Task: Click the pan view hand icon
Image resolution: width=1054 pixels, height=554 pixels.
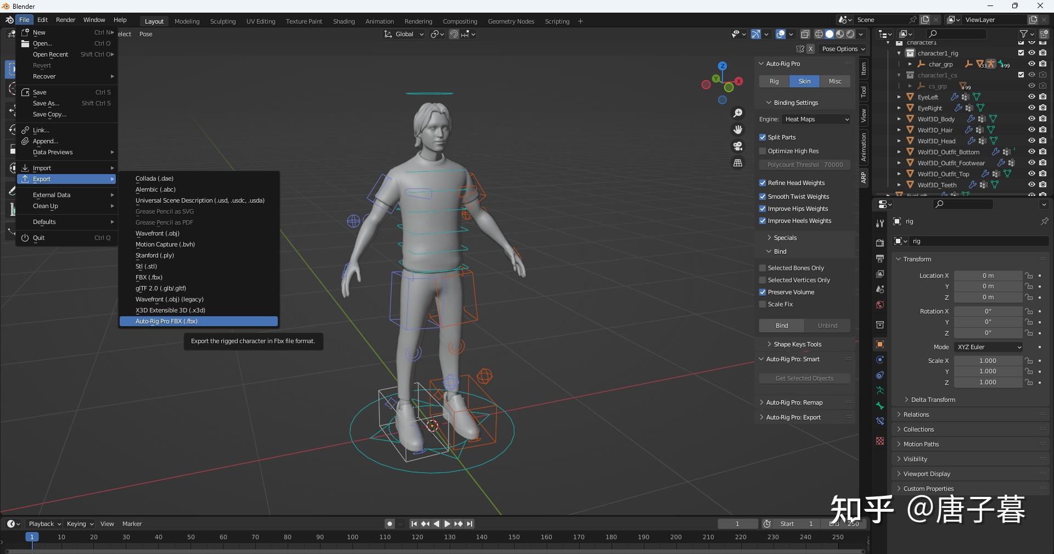Action: pyautogui.click(x=738, y=130)
